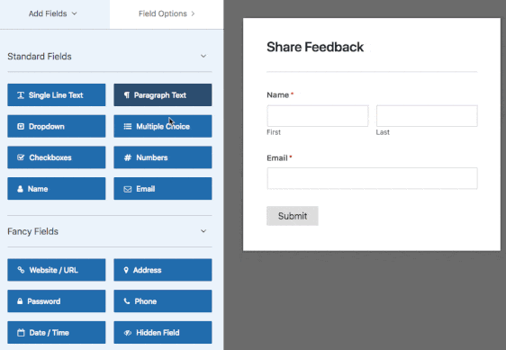Click the Submit button in form preview

[x=293, y=216]
